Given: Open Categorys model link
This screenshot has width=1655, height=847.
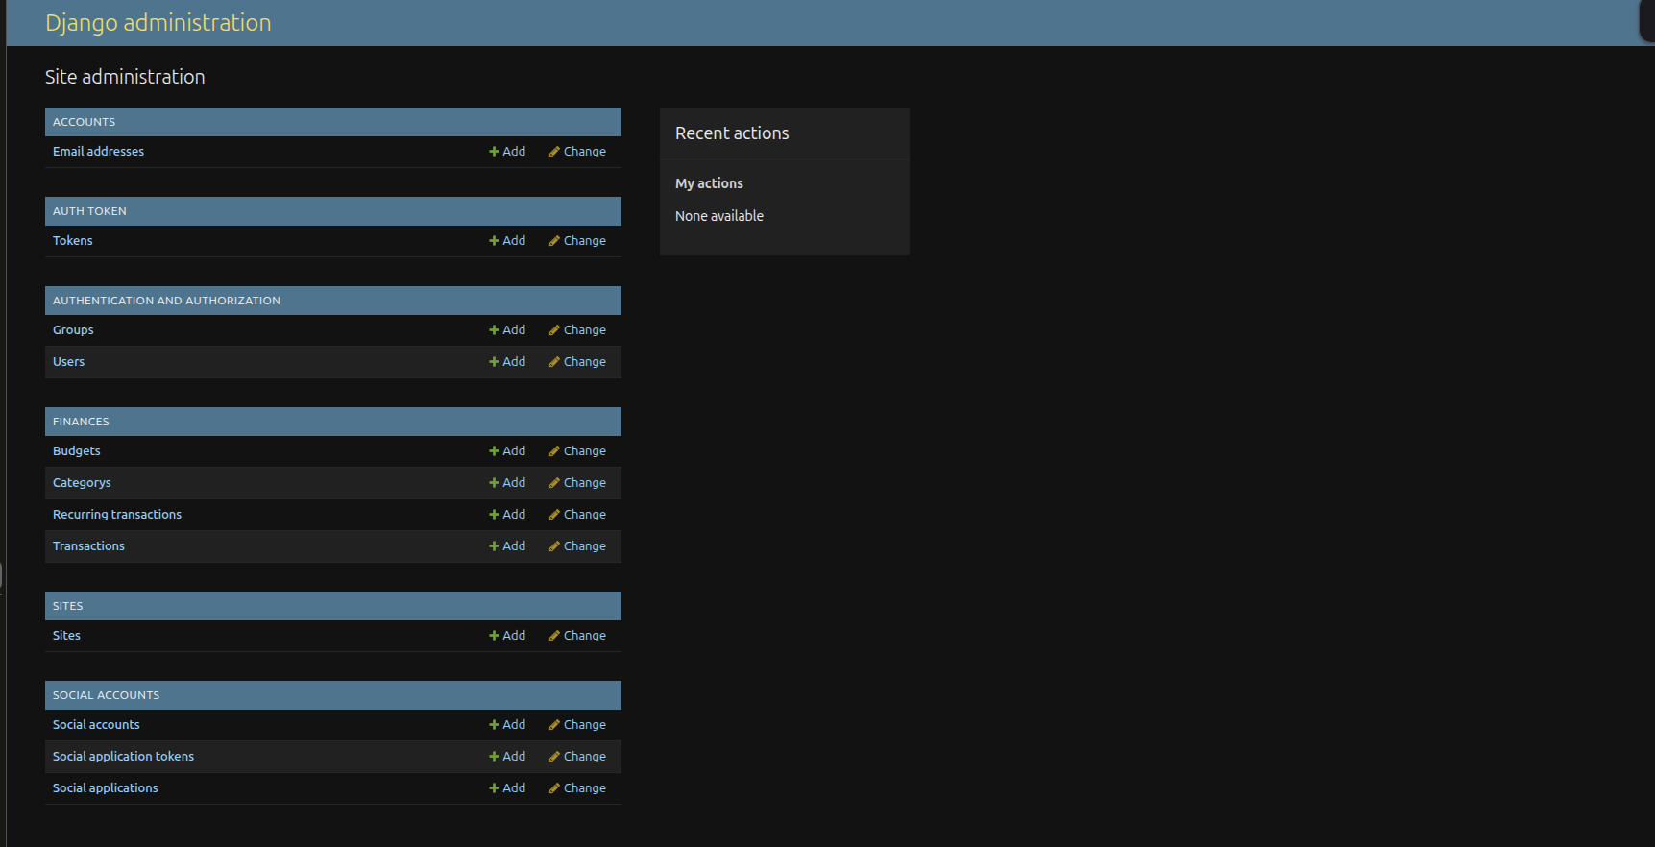Looking at the screenshot, I should [x=82, y=483].
